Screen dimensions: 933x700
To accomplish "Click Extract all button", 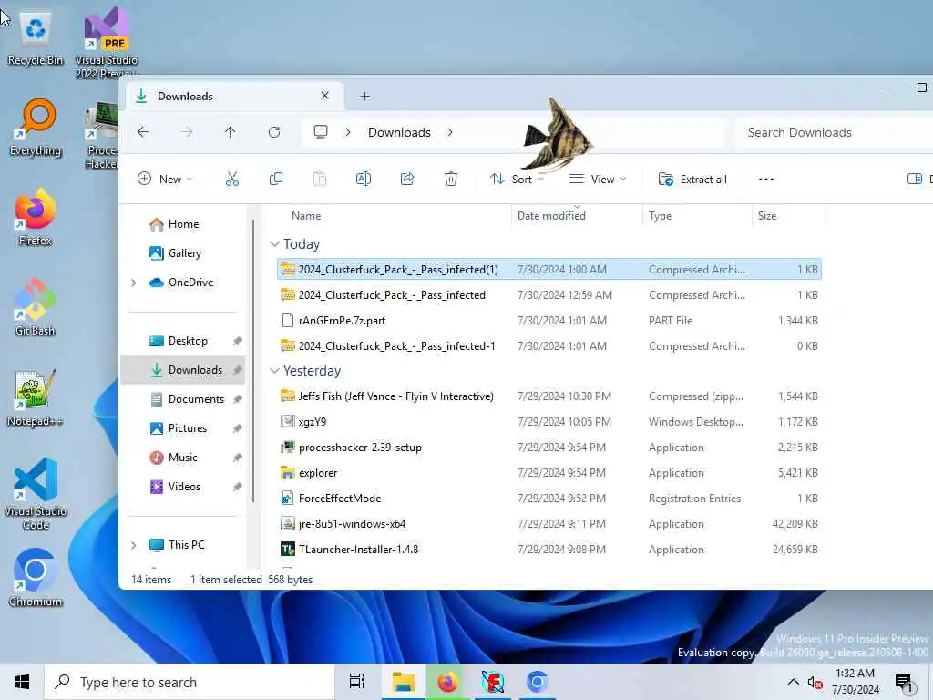I will click(x=692, y=180).
